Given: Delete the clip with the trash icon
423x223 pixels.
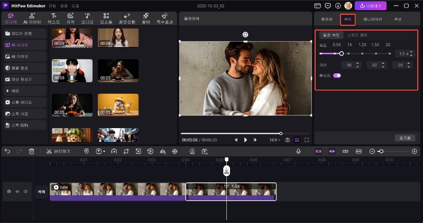Looking at the screenshot, I should pyautogui.click(x=32, y=151).
